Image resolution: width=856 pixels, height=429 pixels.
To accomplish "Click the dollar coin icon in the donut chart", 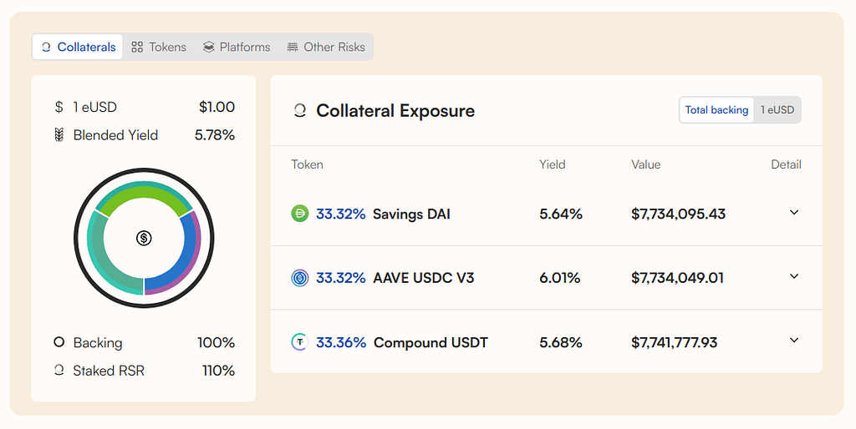I will click(x=144, y=239).
